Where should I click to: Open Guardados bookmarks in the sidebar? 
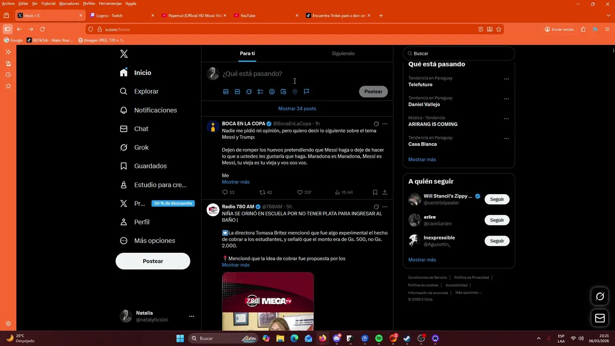(144, 166)
